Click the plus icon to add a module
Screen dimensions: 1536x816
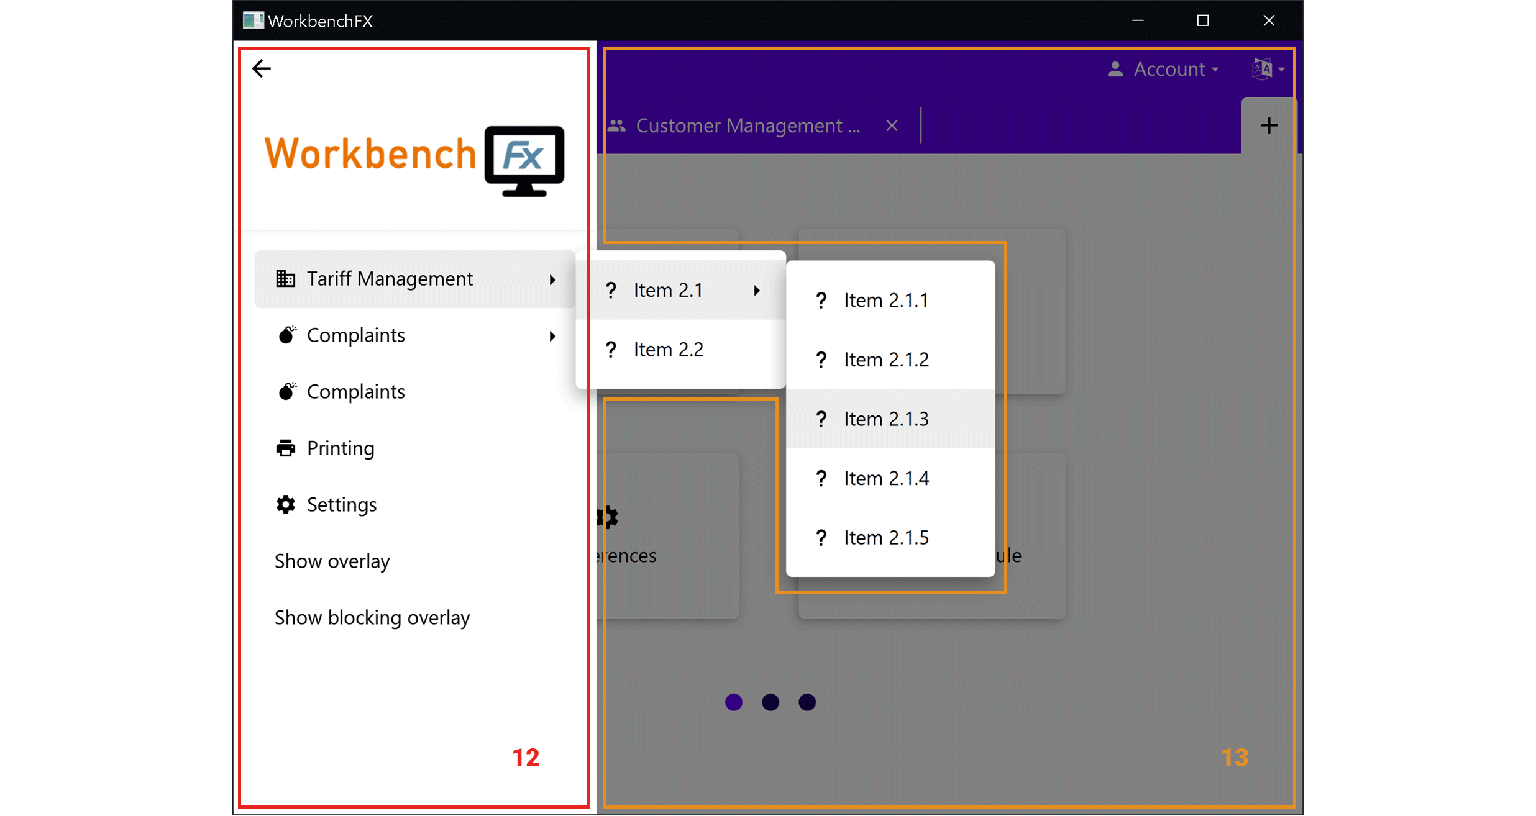pos(1269,125)
